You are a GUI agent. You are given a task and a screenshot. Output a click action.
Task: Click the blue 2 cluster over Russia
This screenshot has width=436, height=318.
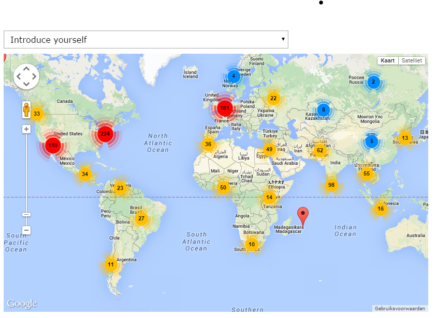click(373, 82)
